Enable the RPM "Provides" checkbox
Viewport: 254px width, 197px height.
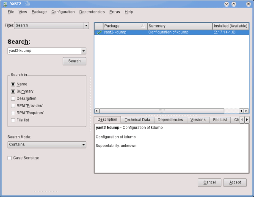click(13, 106)
